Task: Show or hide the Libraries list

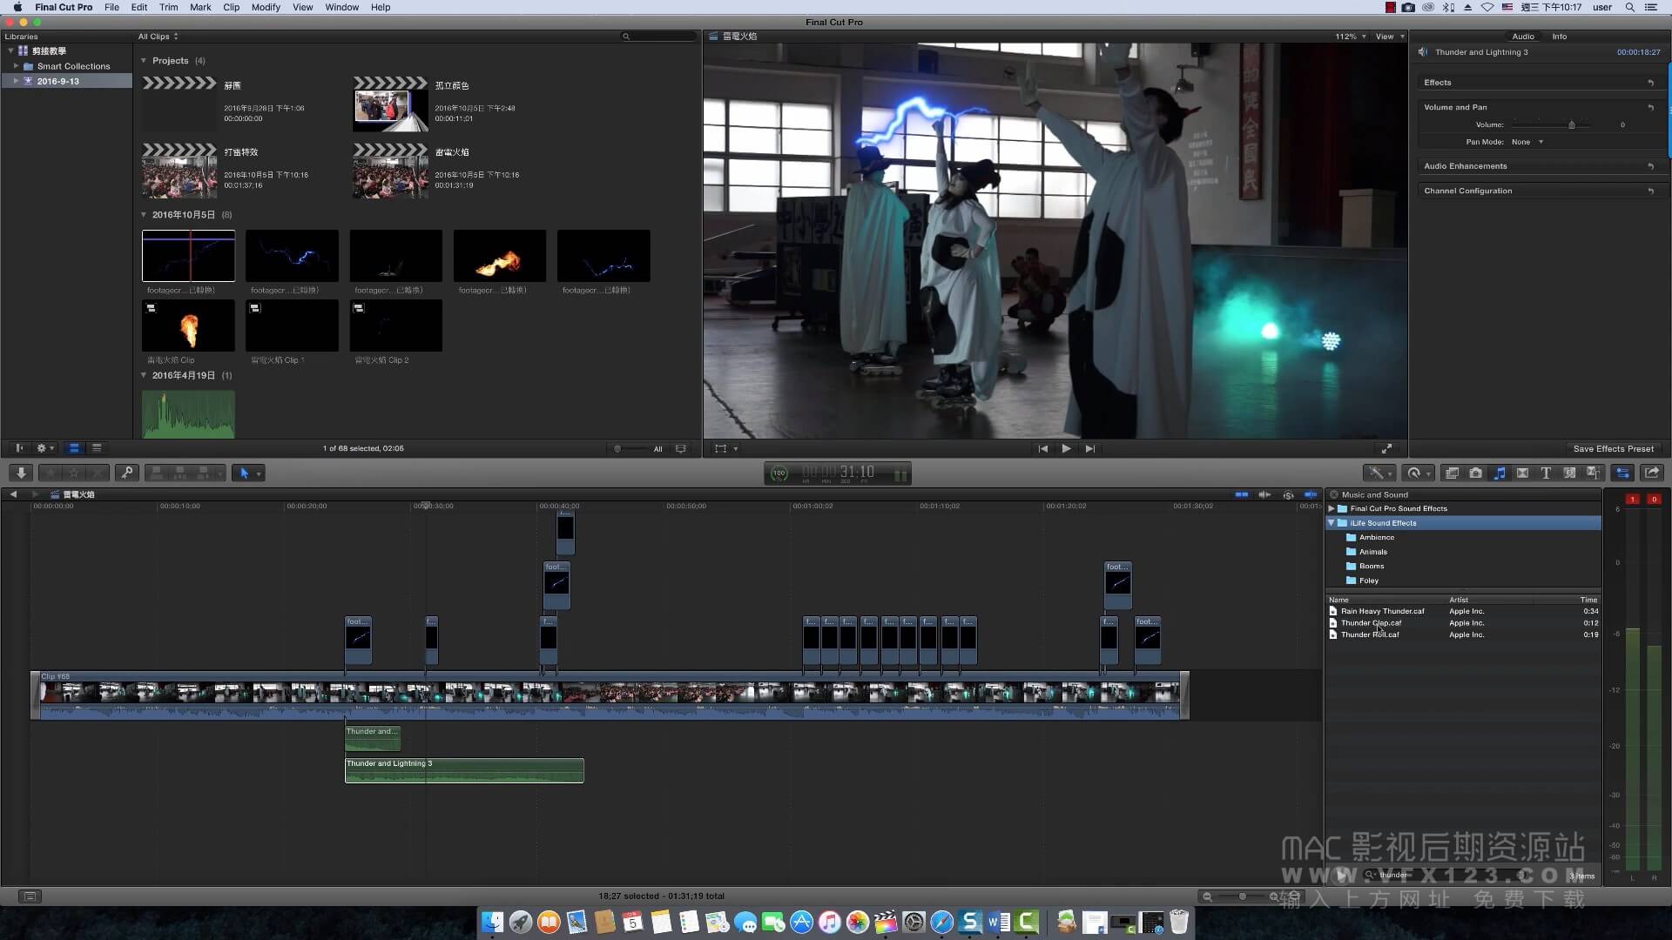Action: pos(19,448)
